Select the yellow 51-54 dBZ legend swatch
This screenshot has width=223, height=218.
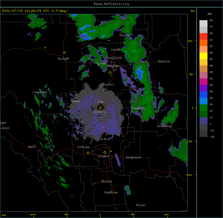203,56
